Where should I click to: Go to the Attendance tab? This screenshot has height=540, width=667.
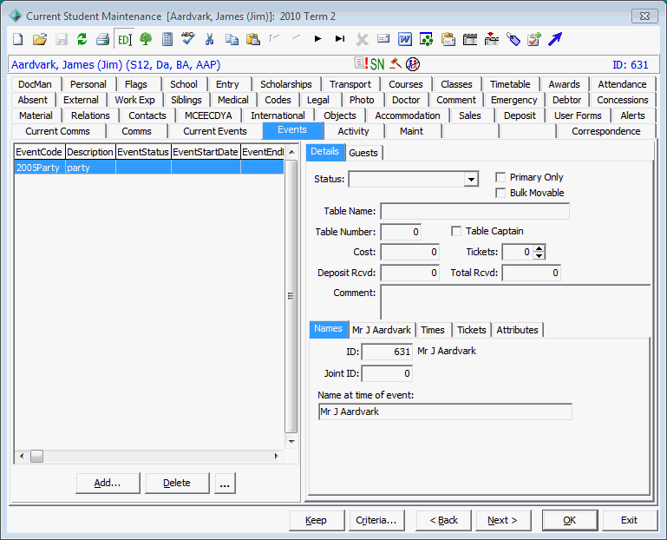point(622,84)
